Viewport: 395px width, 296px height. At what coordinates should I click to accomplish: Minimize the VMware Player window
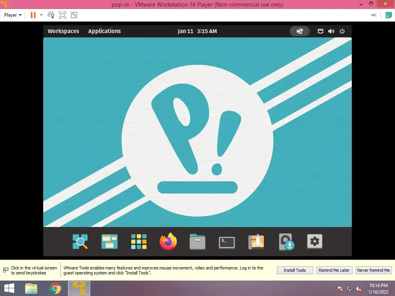[x=361, y=4]
